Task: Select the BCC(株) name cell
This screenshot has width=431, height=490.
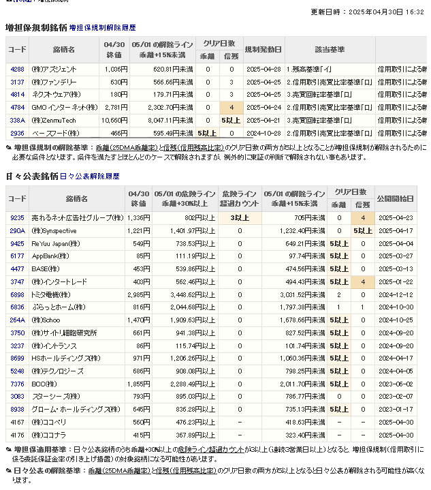Action: pos(77,384)
